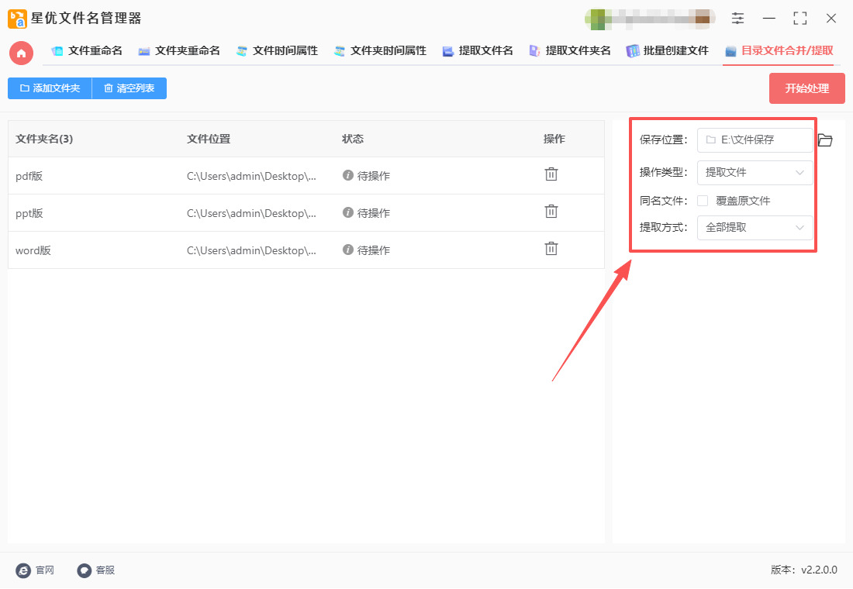Start processing with 开始处理 button
This screenshot has width=853, height=589.
806,88
